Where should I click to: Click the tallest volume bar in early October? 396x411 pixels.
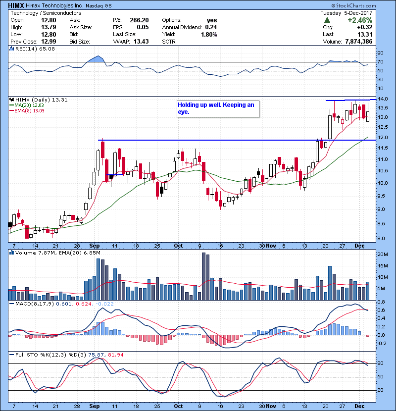(203, 276)
